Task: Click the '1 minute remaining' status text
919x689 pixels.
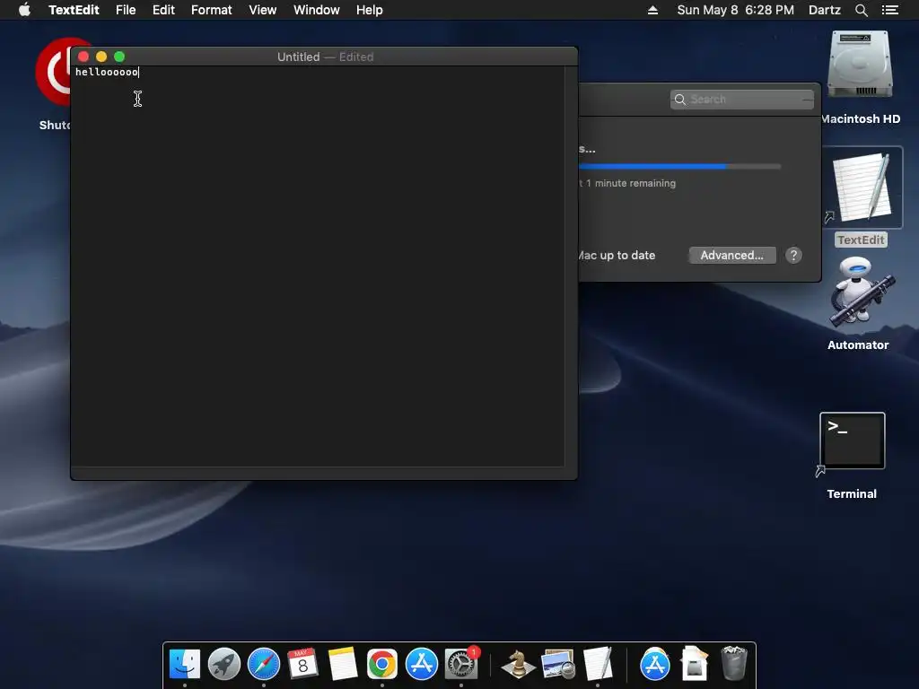Action: 631,183
